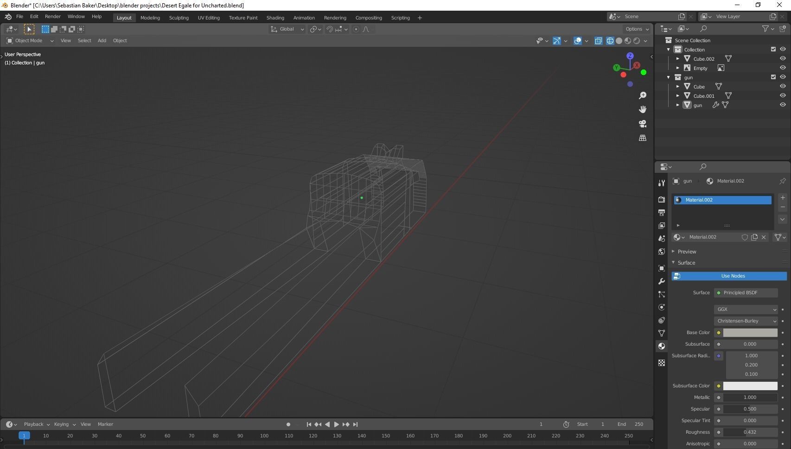Select Material.002 slot in the list

(722, 200)
